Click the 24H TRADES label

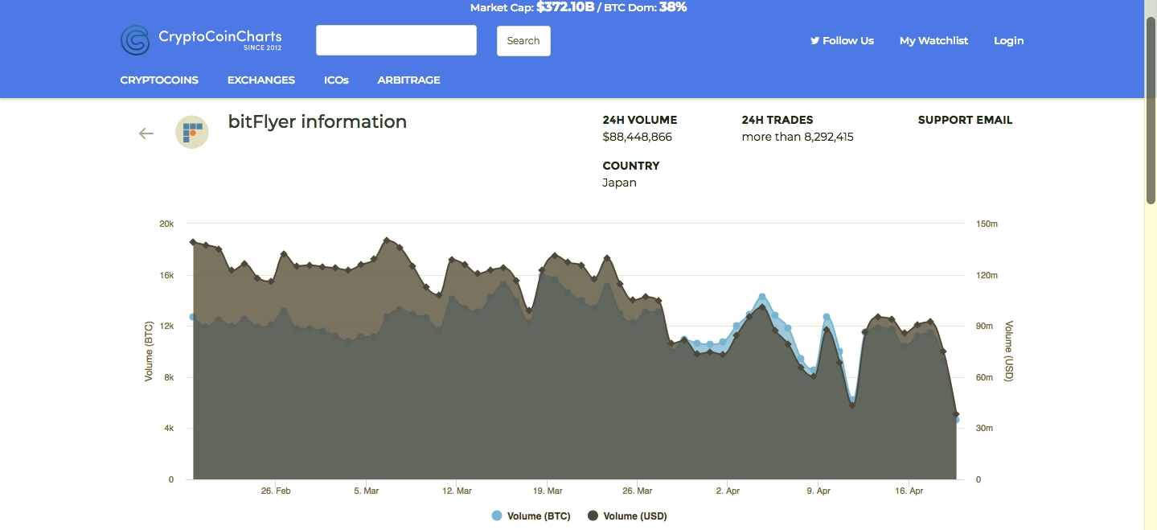click(x=777, y=120)
